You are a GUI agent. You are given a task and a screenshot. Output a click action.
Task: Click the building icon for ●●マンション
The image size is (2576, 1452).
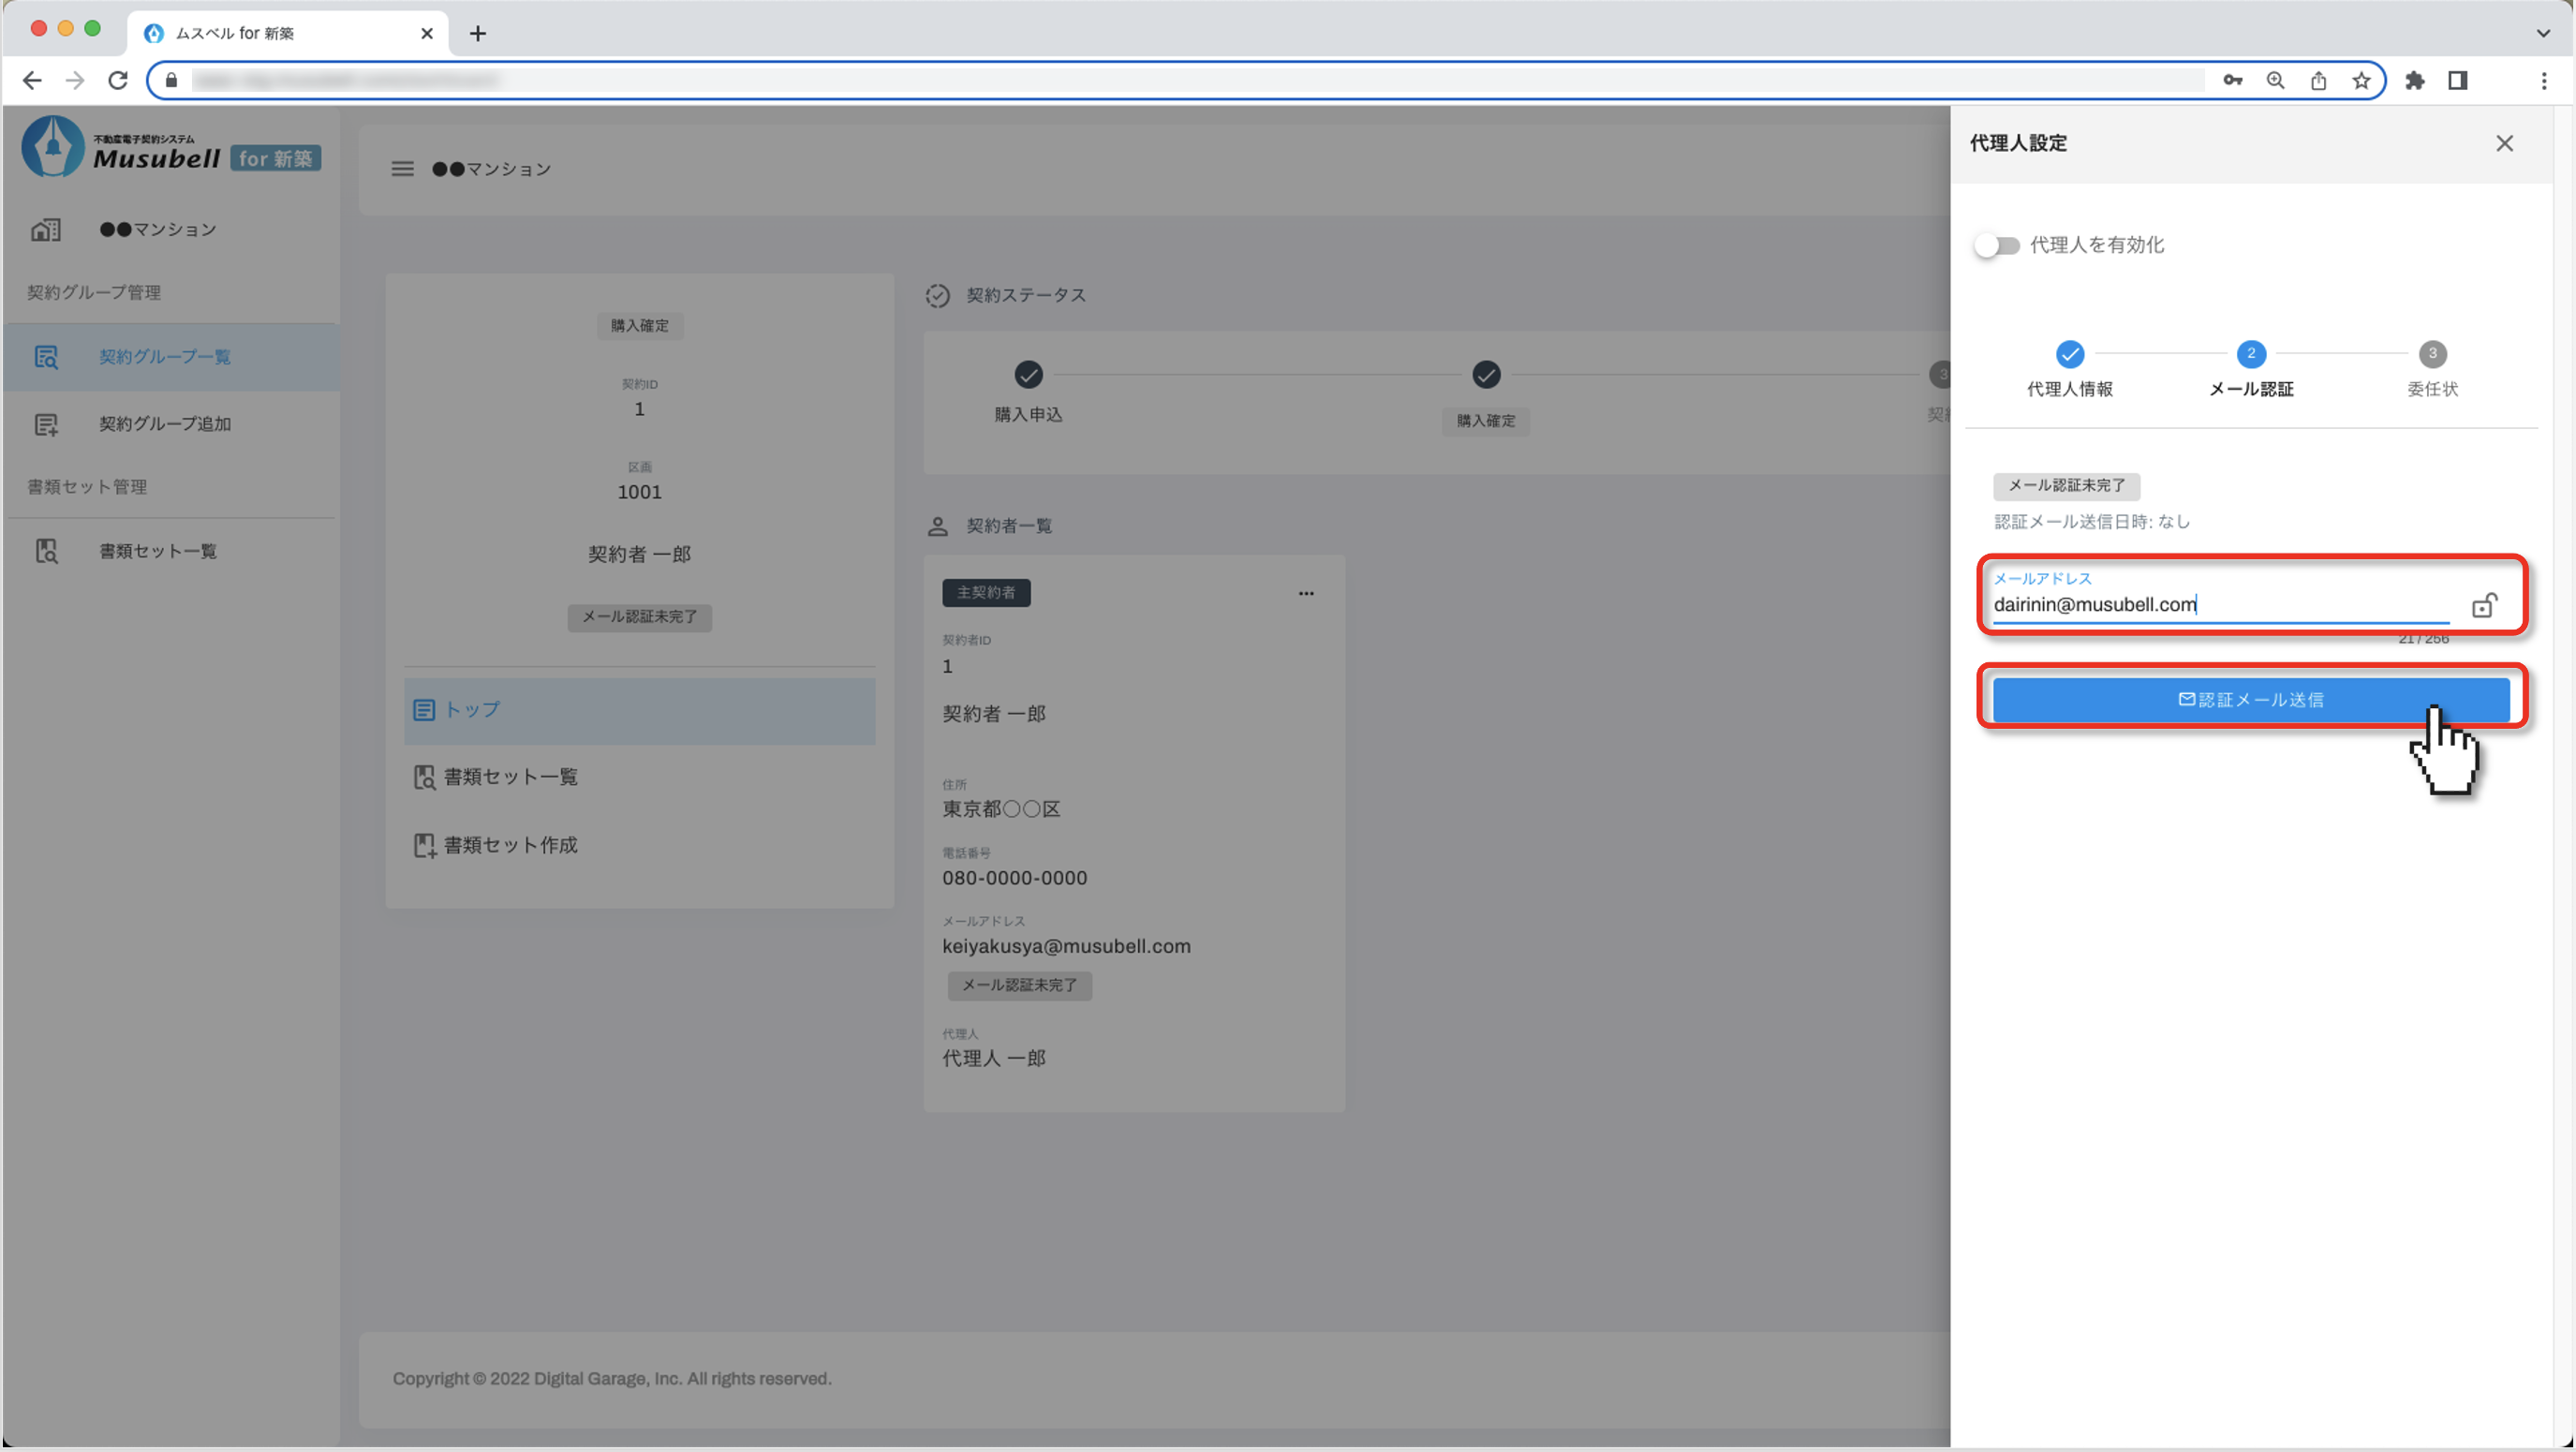[x=46, y=230]
